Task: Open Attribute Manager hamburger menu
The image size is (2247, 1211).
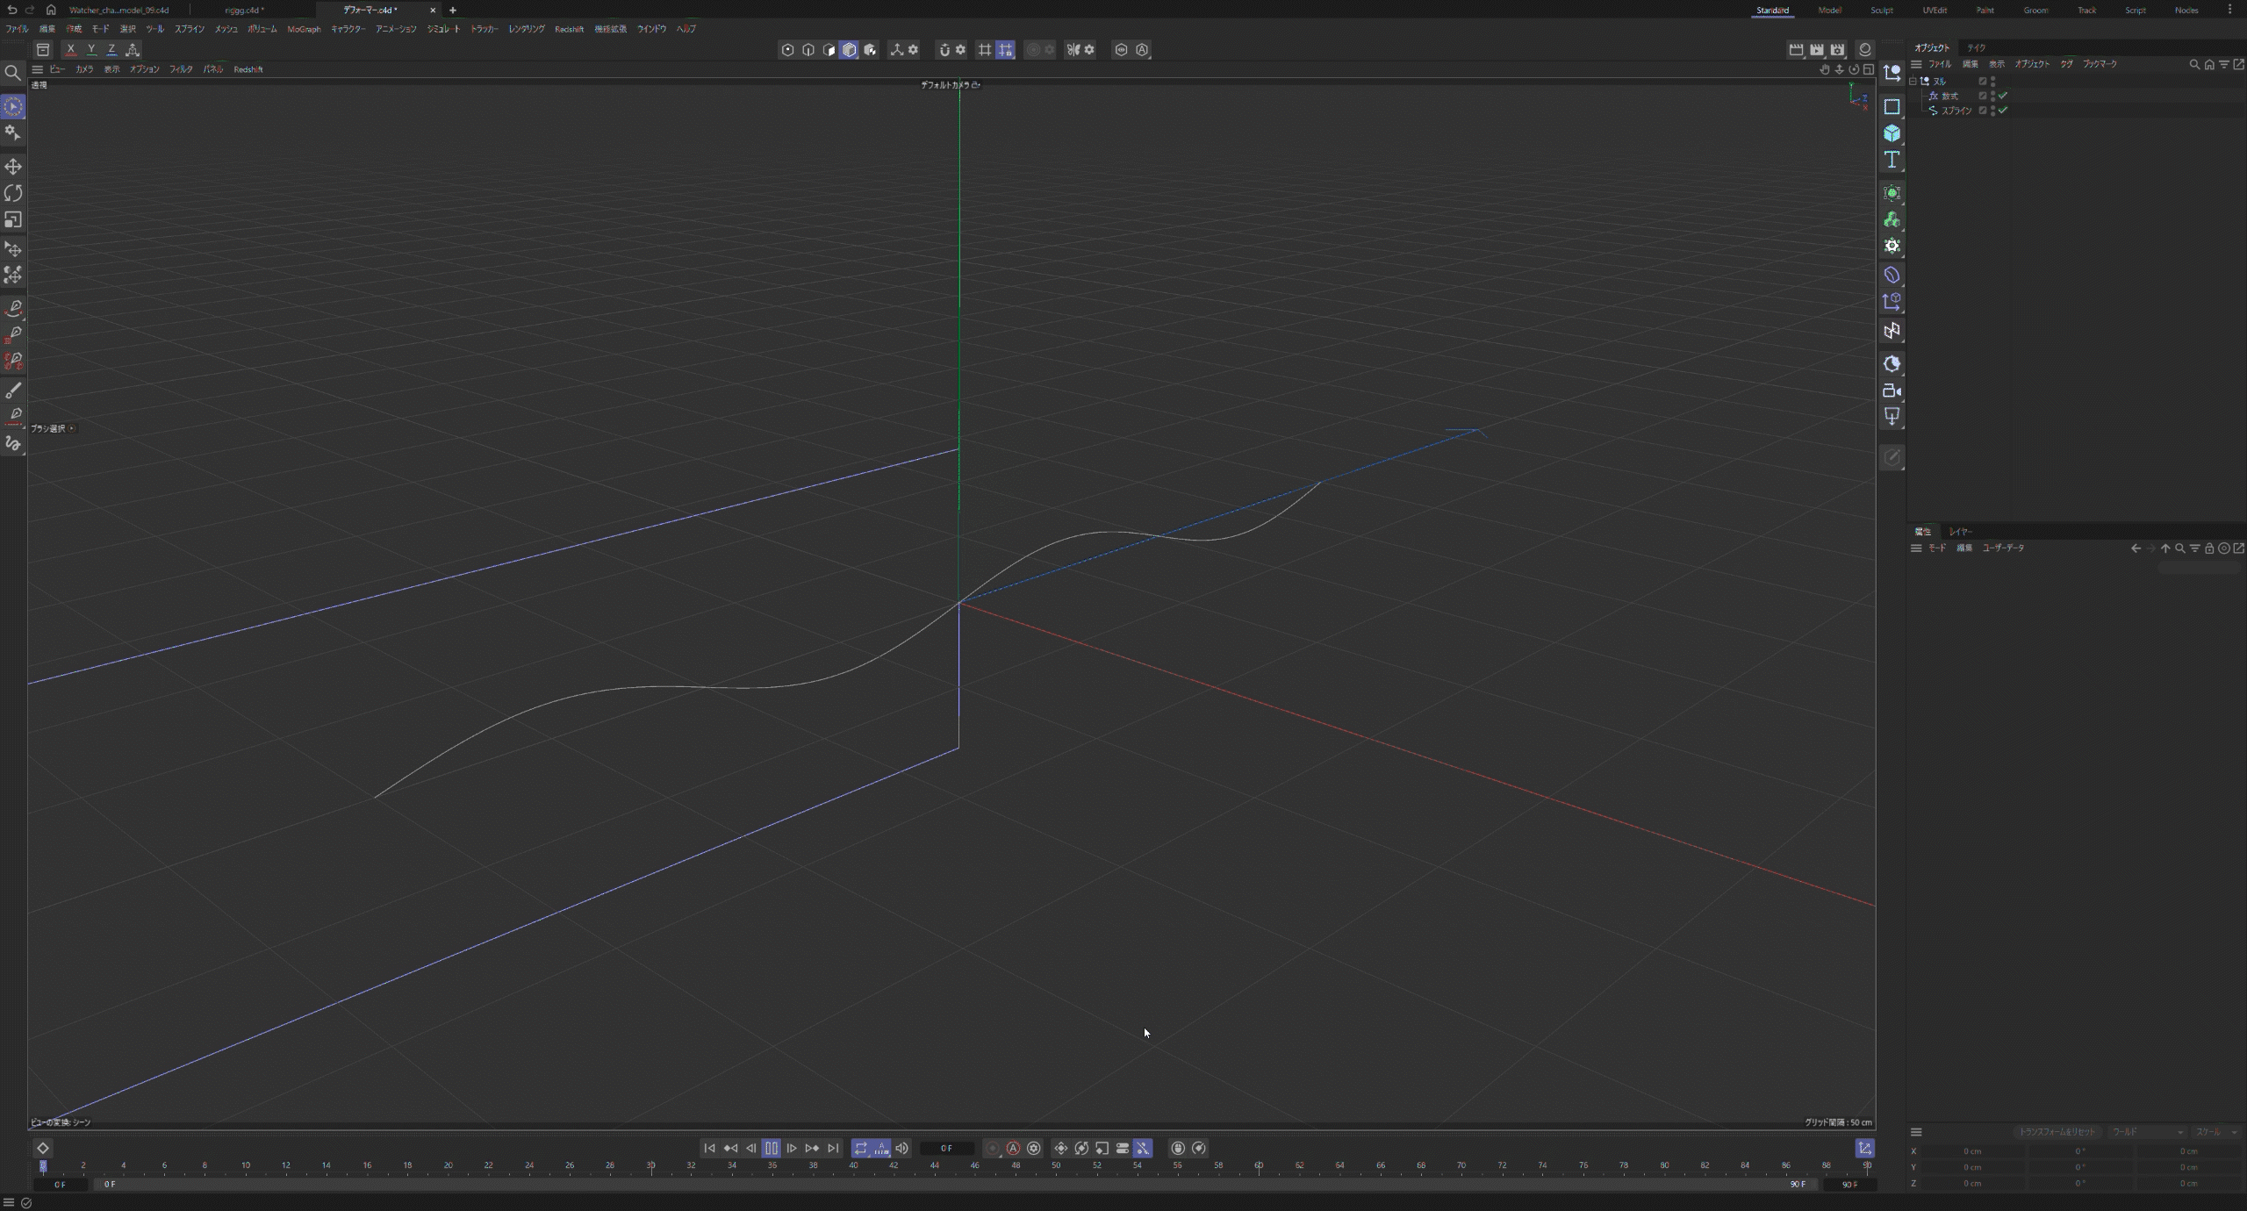Action: pos(1916,548)
